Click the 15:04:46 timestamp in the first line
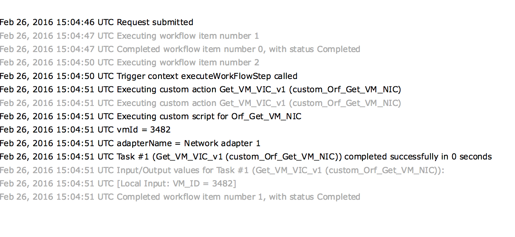Image resolution: width=515 pixels, height=237 pixels. tap(76, 23)
